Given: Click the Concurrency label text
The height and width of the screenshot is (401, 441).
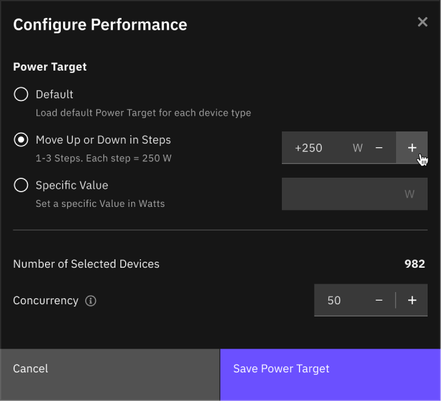Looking at the screenshot, I should [46, 301].
